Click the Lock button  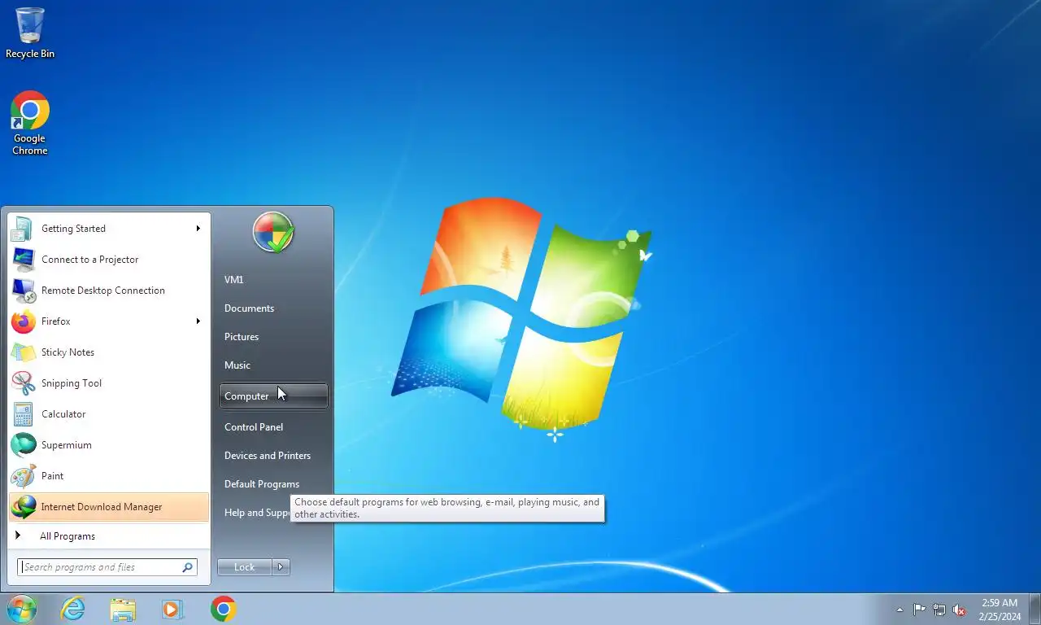point(245,567)
